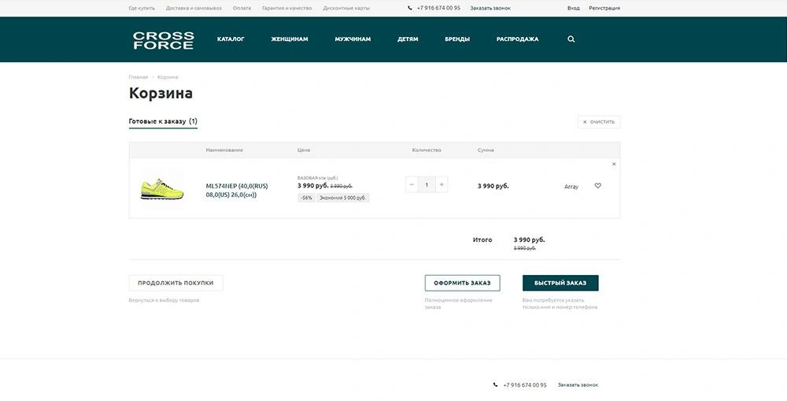The width and height of the screenshot is (787, 401).
Task: Remove the sneaker from cart with X
Action: pos(614,164)
